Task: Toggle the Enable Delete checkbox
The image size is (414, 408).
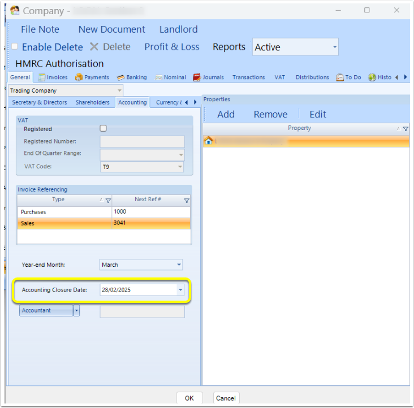Action: tap(15, 46)
